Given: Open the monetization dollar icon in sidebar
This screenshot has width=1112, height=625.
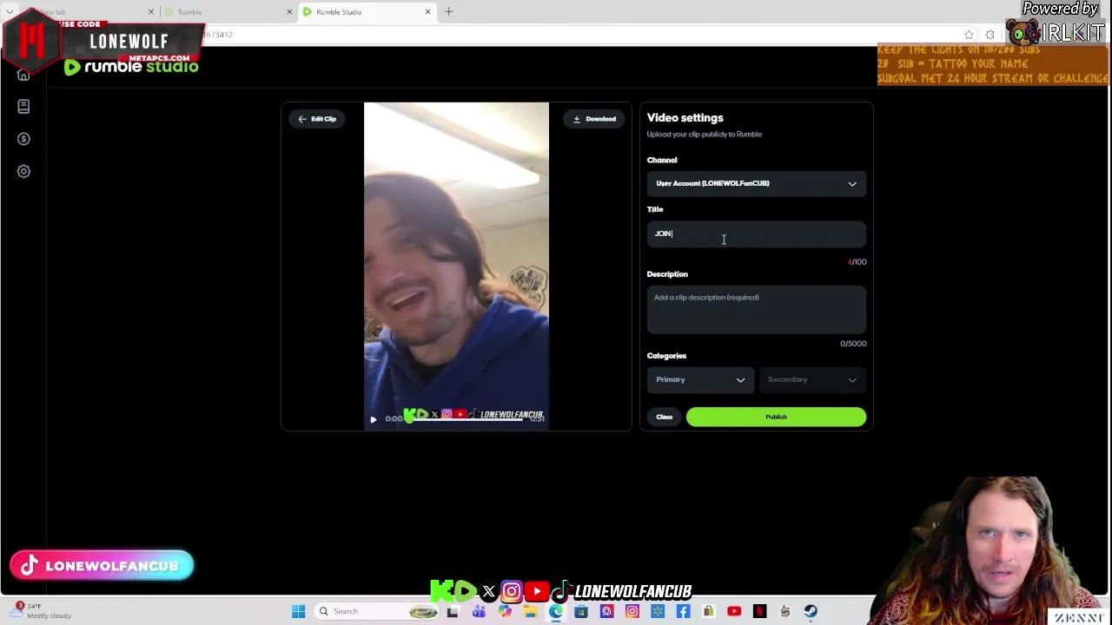Looking at the screenshot, I should tap(23, 139).
